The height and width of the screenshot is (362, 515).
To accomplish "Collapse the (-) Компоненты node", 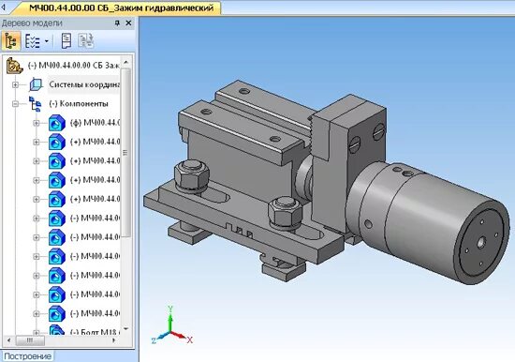I will (x=15, y=104).
